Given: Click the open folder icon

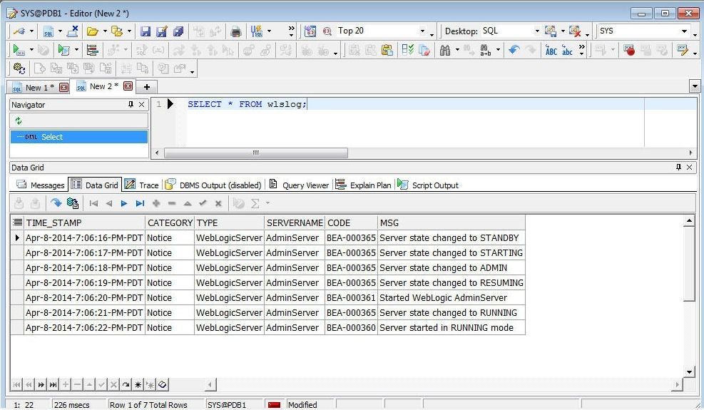Looking at the screenshot, I should [x=93, y=31].
